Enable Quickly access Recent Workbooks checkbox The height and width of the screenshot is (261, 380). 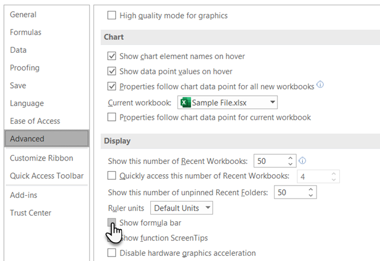pyautogui.click(x=112, y=176)
